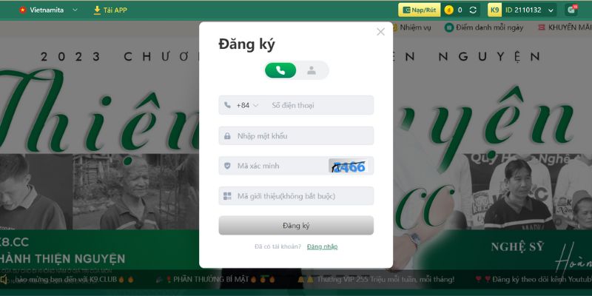This screenshot has width=592, height=296.
Task: Open the messages icon with notification badge
Action: (571, 10)
